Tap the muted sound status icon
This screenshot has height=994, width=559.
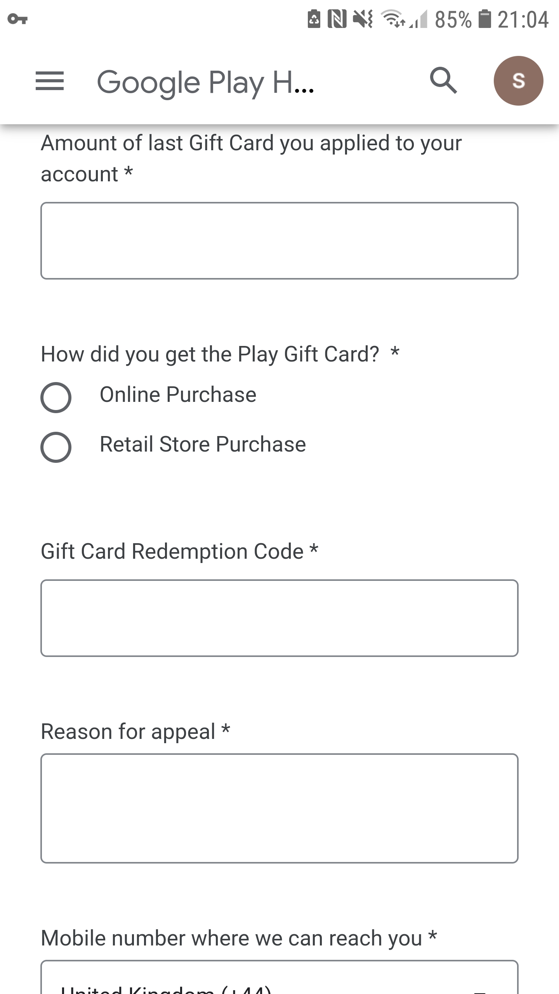[363, 19]
